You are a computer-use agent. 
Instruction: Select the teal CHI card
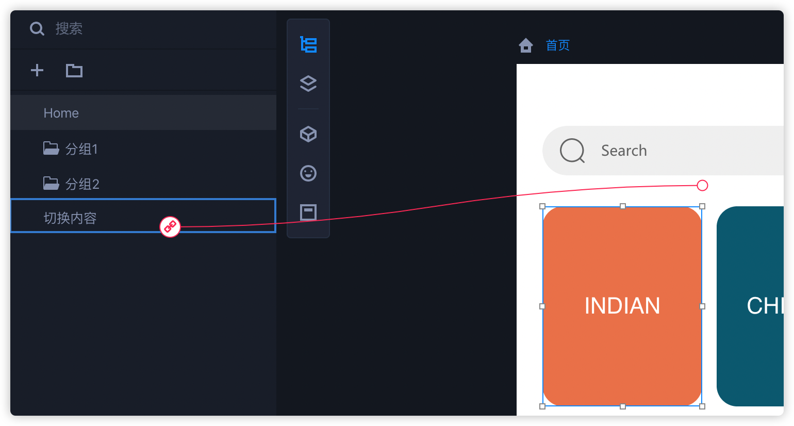pos(750,306)
